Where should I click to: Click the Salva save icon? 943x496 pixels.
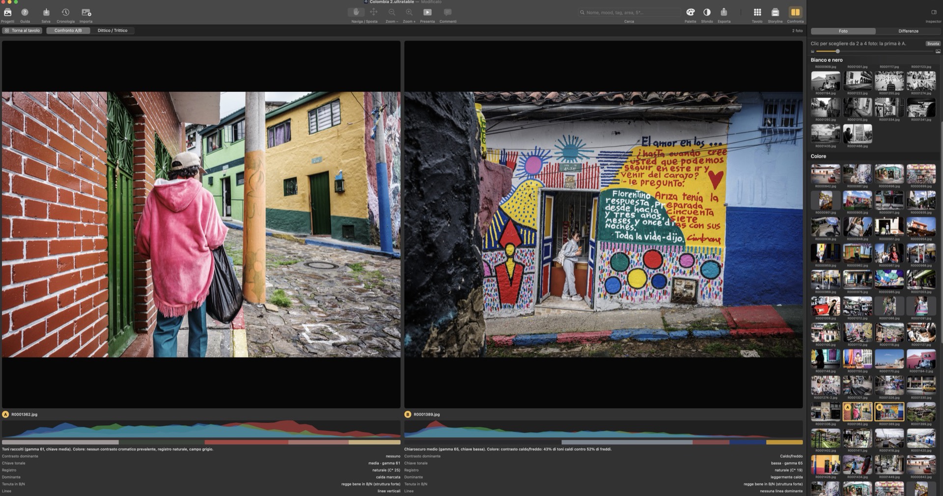[x=46, y=12]
